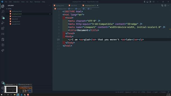Viewport: 171px width, 96px height.
Task: Click VS Code icon in taskbar
Action: (21, 95)
